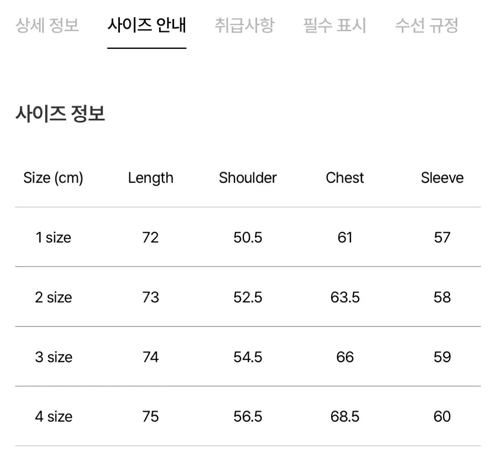The width and height of the screenshot is (496, 449).
Task: Select the Shoulder column header
Action: (x=248, y=178)
